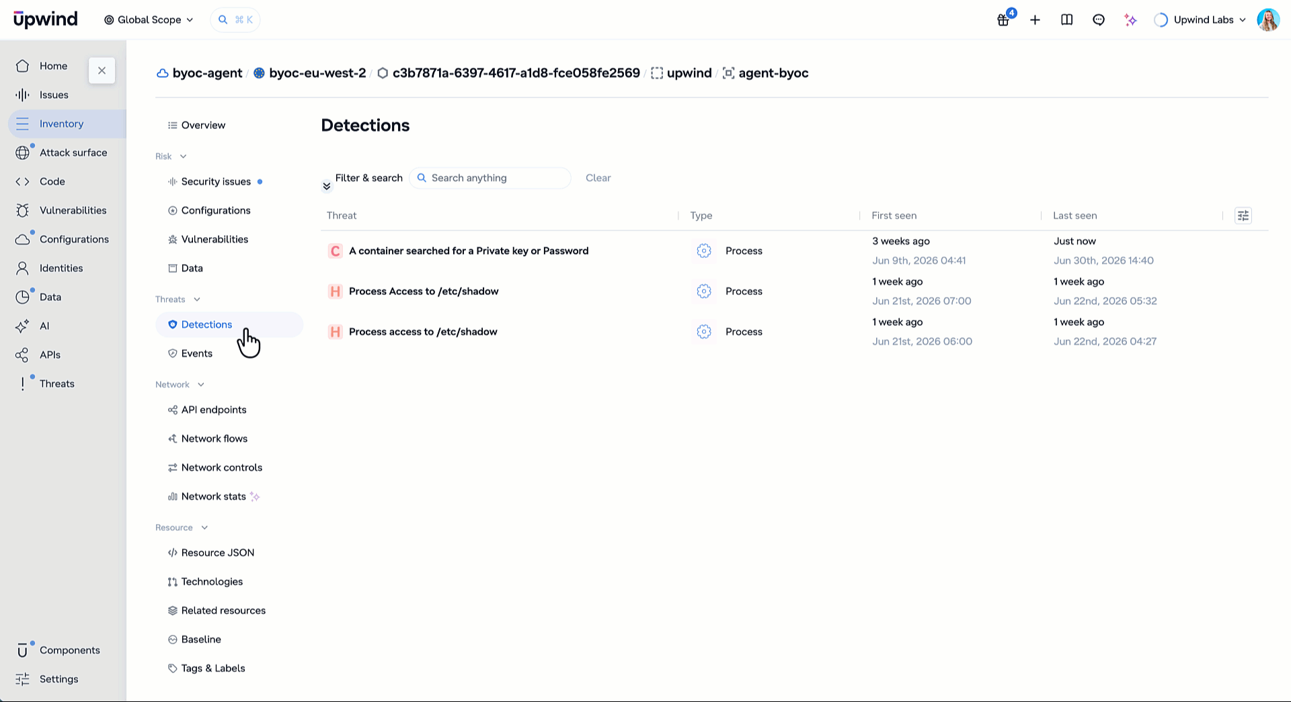Open the Global Scope dropdown
This screenshot has width=1291, height=702.
(149, 19)
